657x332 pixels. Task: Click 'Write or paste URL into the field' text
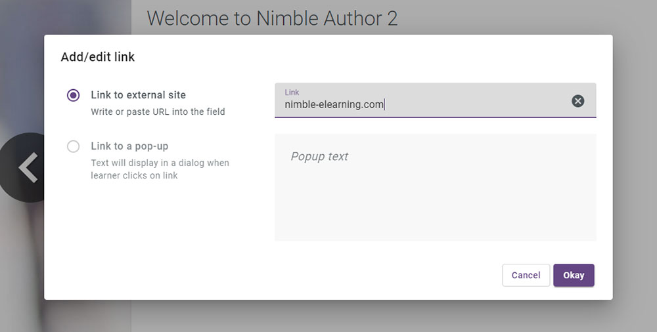pos(158,112)
